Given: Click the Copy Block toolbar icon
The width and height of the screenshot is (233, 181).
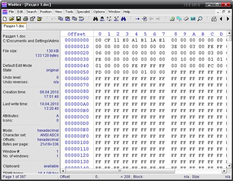Looking at the screenshot, I should click(x=61, y=19).
